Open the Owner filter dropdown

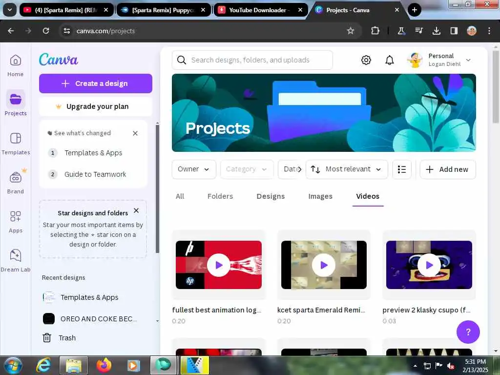[x=194, y=169]
